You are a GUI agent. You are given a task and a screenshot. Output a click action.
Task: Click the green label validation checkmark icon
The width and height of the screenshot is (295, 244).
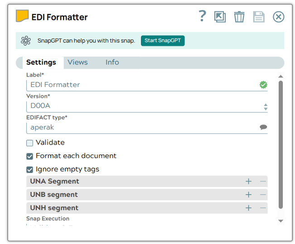263,85
